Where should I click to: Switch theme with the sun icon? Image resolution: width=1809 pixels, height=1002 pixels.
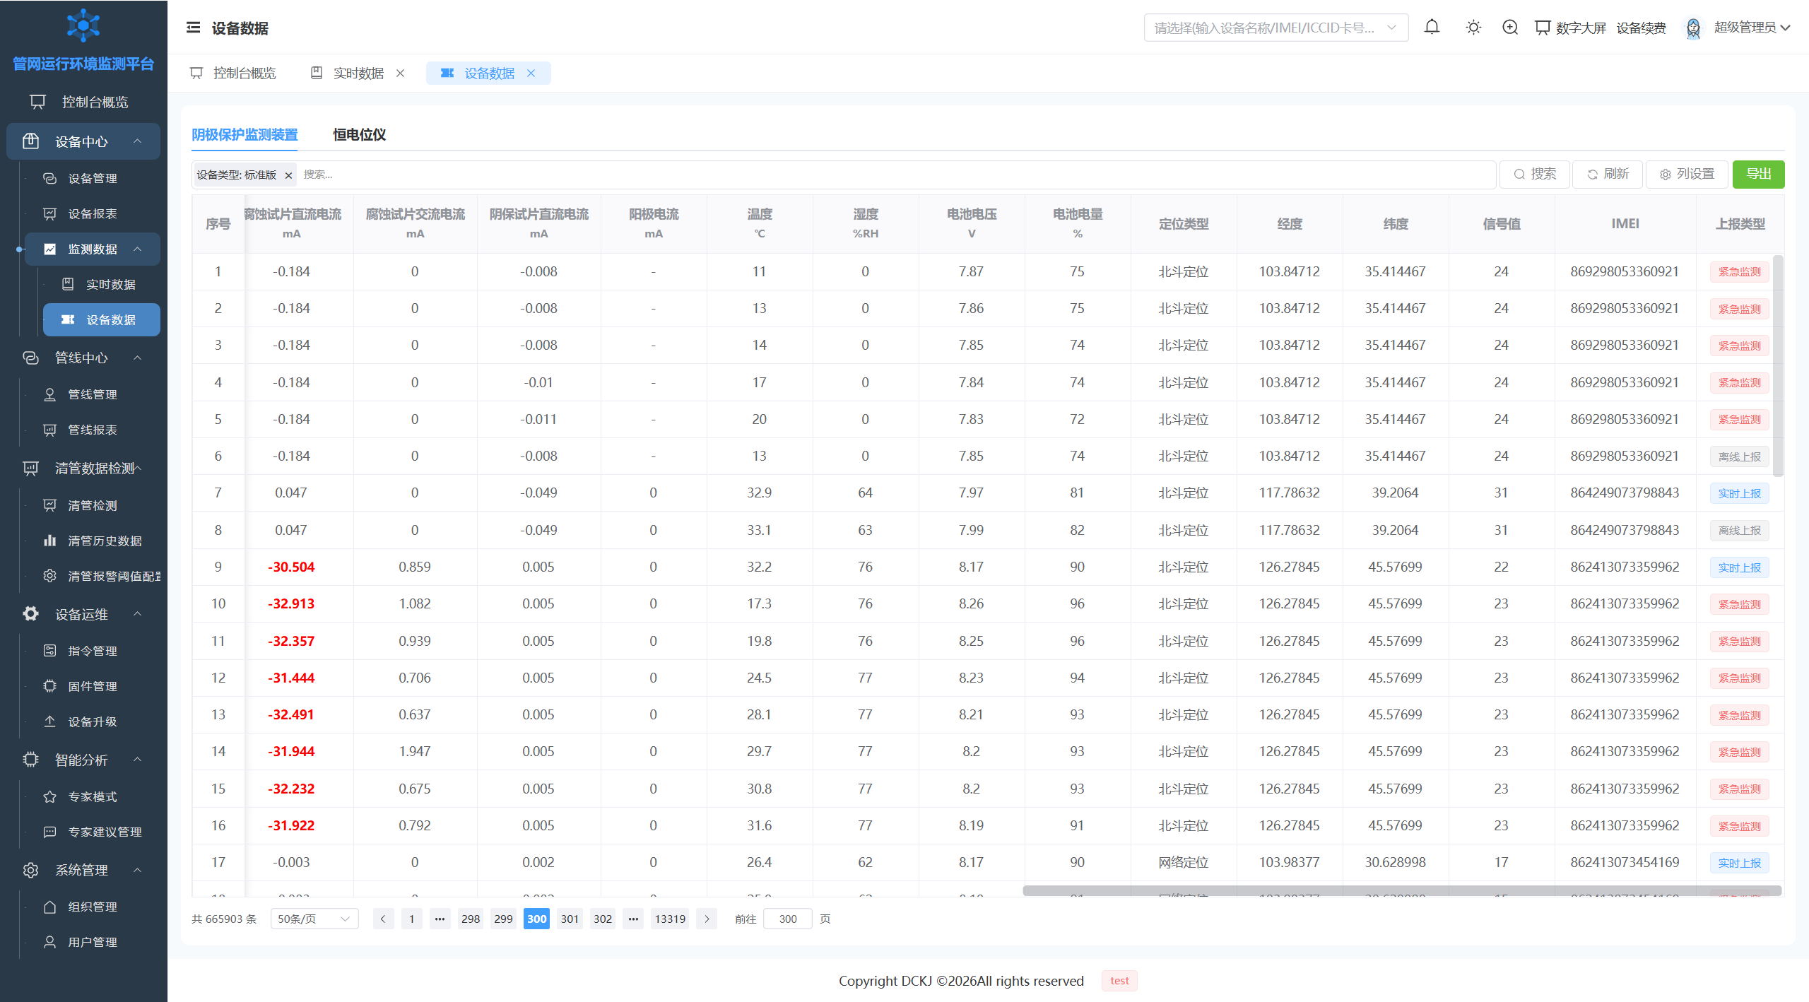(x=1473, y=28)
